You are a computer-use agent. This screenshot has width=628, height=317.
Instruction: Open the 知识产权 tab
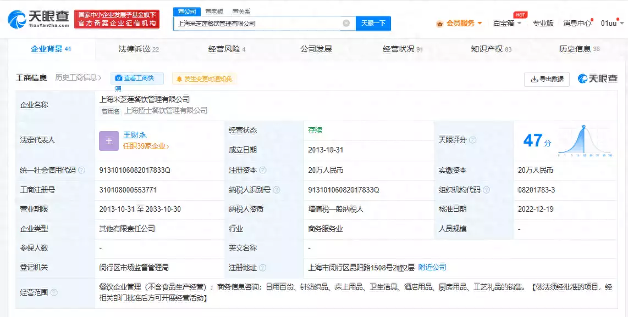pos(491,49)
